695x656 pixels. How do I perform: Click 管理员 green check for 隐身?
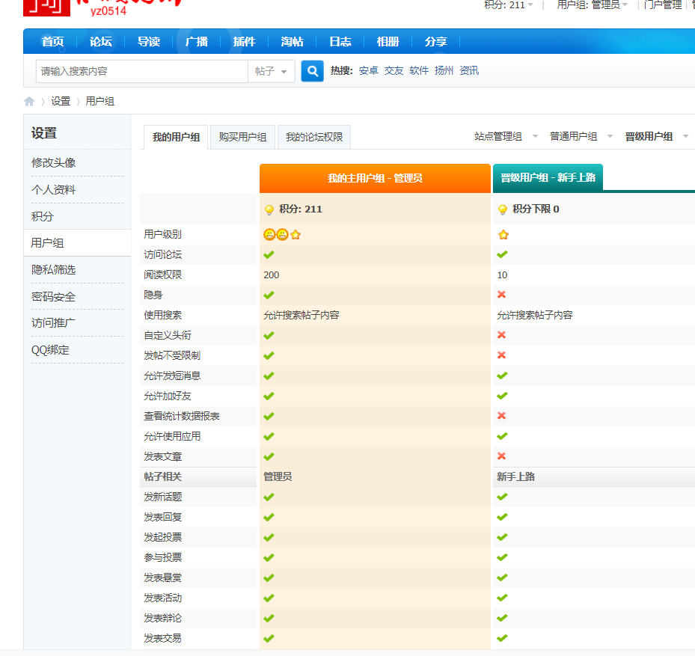point(269,295)
